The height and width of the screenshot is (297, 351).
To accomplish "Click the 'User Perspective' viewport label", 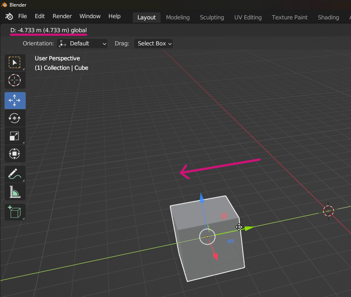I will click(57, 58).
